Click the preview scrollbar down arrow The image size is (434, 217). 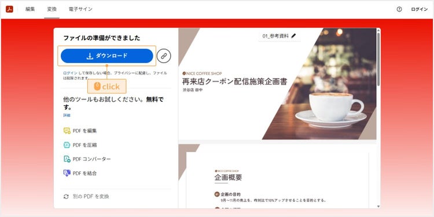pyautogui.click(x=378, y=207)
